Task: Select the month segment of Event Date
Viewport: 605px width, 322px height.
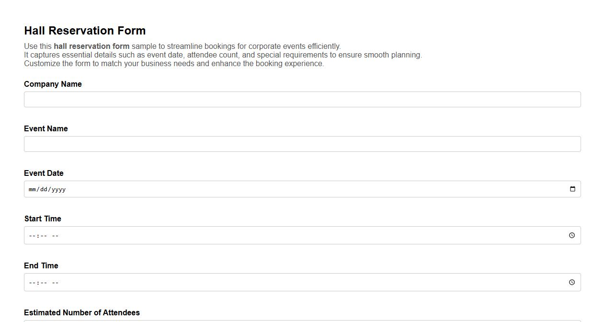Action: [x=32, y=189]
